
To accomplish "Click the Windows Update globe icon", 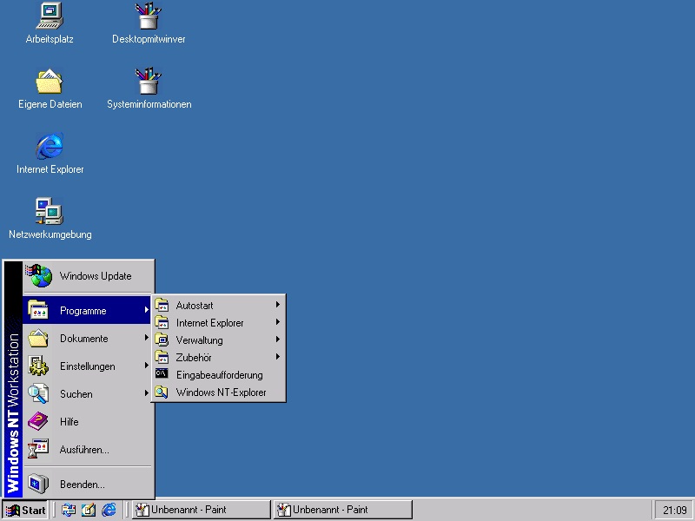I will pos(38,275).
